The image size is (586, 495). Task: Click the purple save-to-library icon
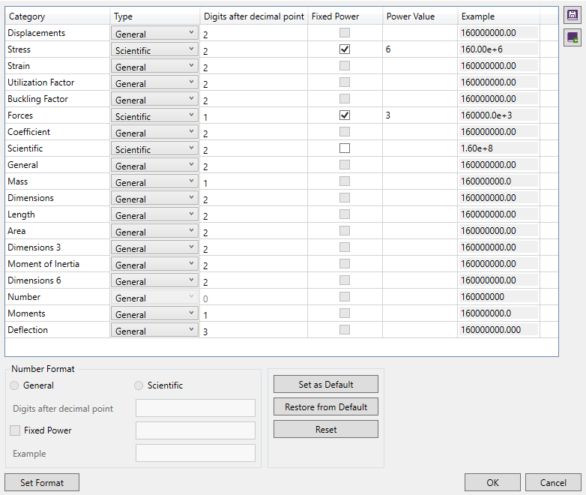573,16
